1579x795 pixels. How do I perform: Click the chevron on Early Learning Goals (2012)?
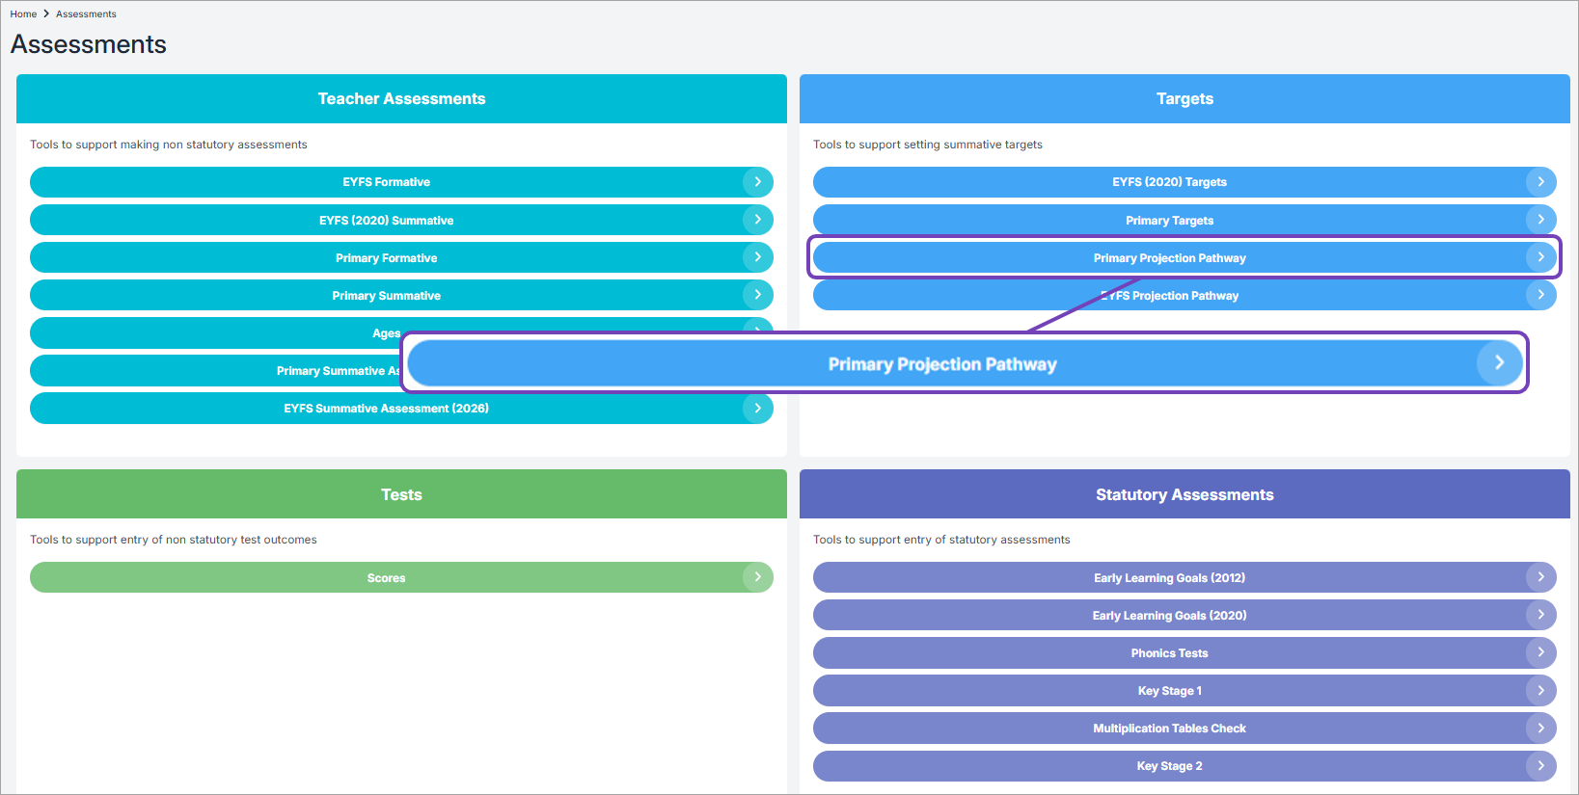tap(1540, 577)
